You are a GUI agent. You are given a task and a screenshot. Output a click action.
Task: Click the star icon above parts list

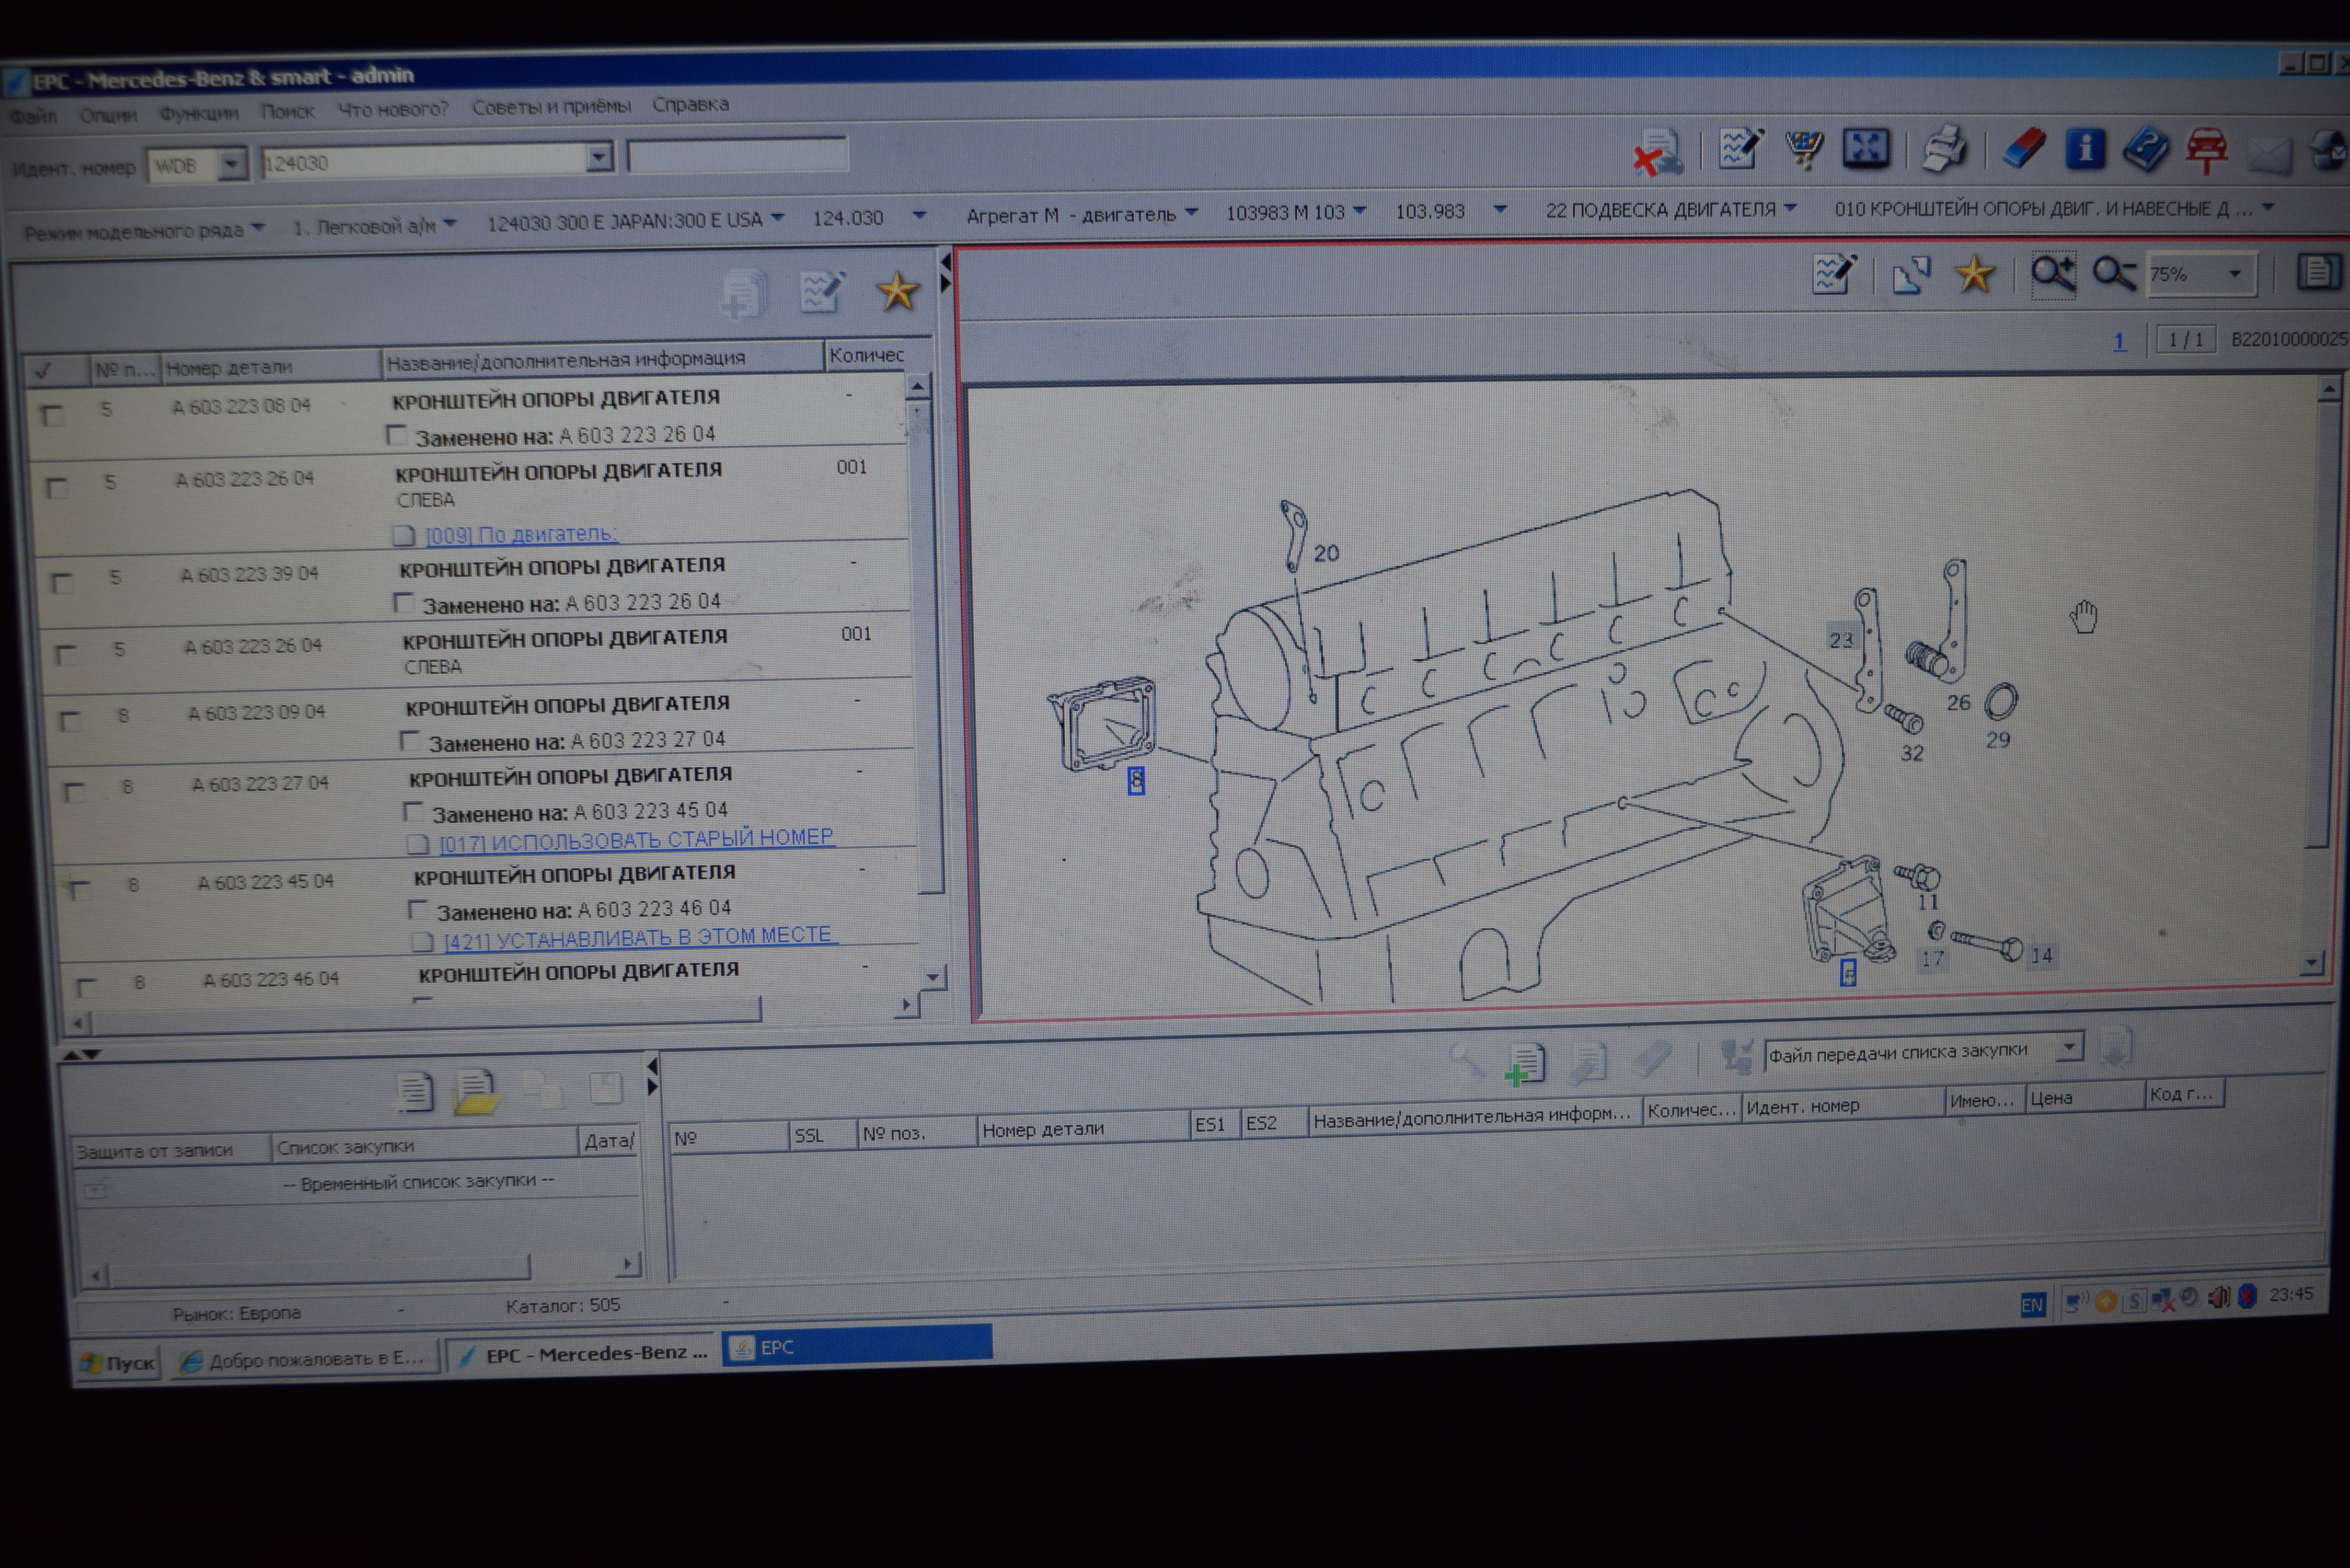tap(897, 292)
